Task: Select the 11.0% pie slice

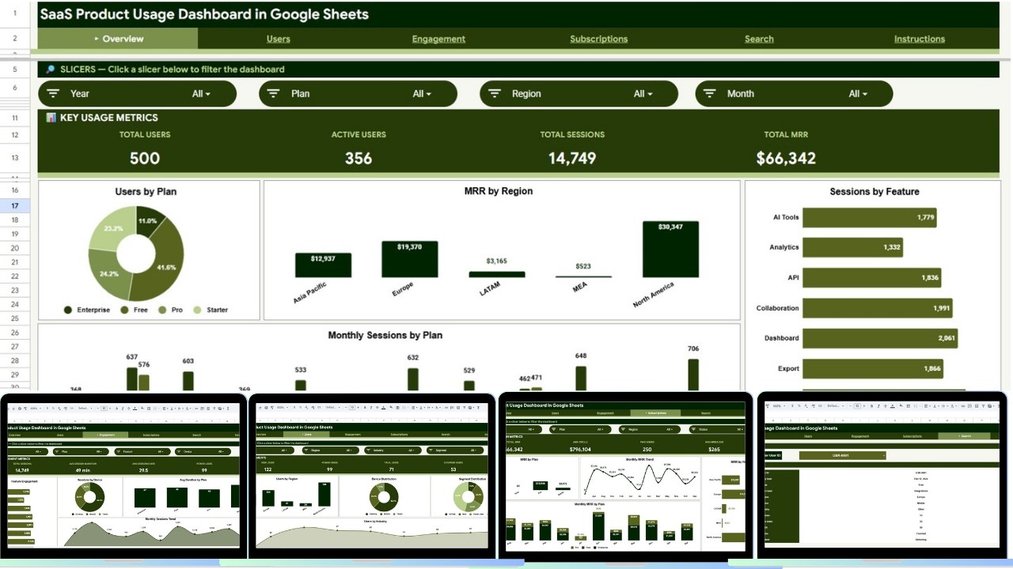Action: pos(148,220)
